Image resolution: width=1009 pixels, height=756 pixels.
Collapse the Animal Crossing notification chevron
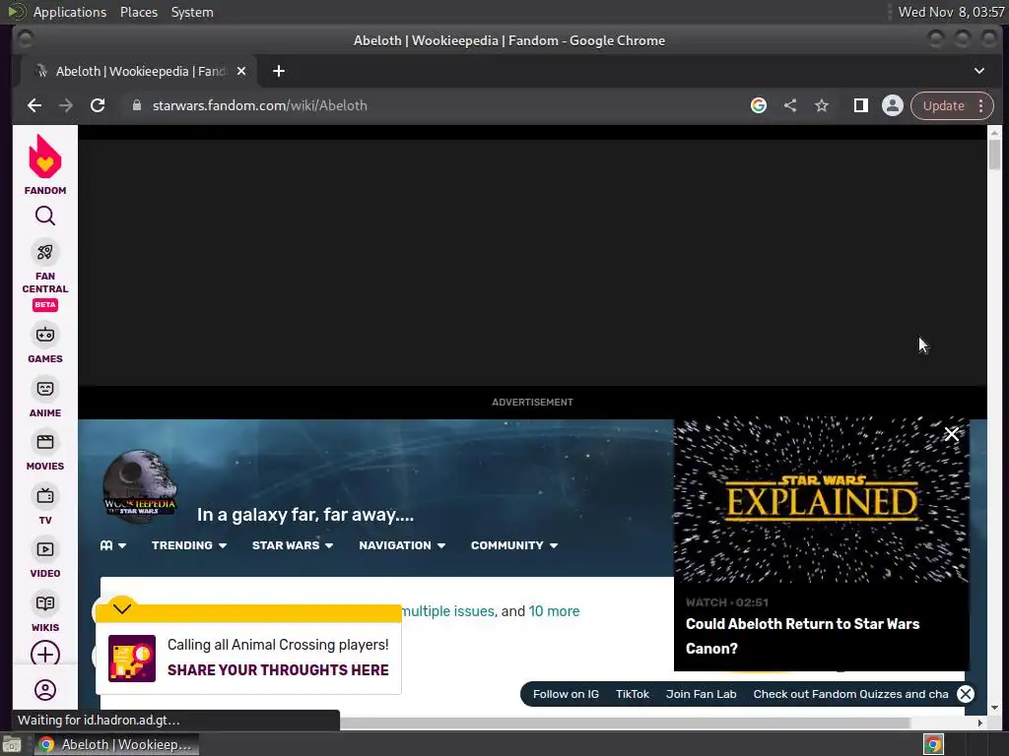click(x=122, y=608)
